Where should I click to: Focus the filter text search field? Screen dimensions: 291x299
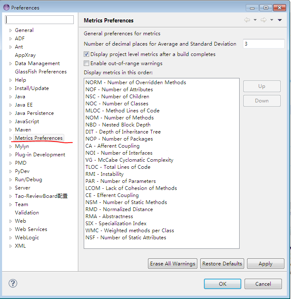(39, 19)
